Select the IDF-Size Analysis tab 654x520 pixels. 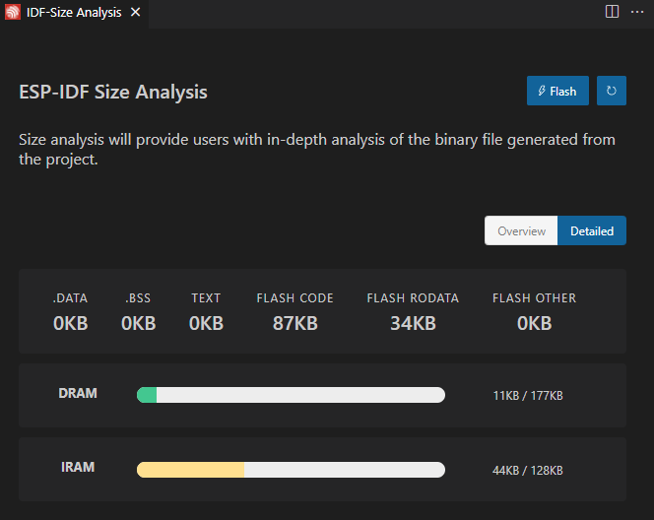pos(74,13)
